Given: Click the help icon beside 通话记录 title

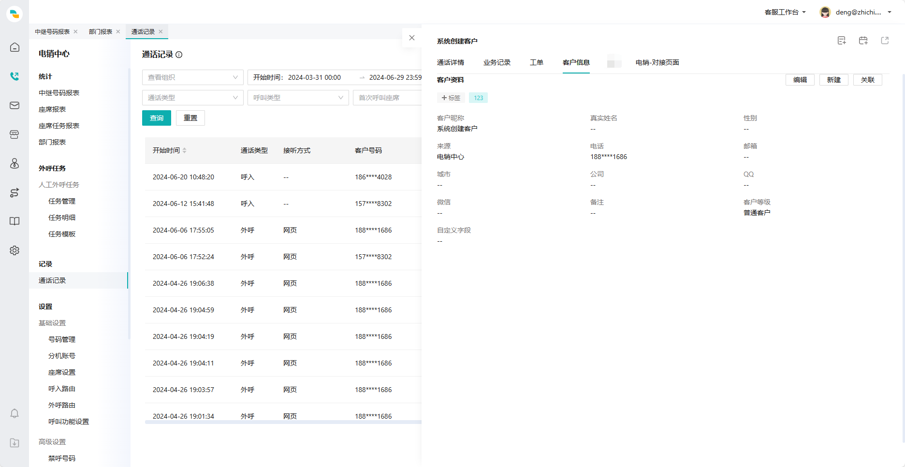Looking at the screenshot, I should tap(179, 55).
